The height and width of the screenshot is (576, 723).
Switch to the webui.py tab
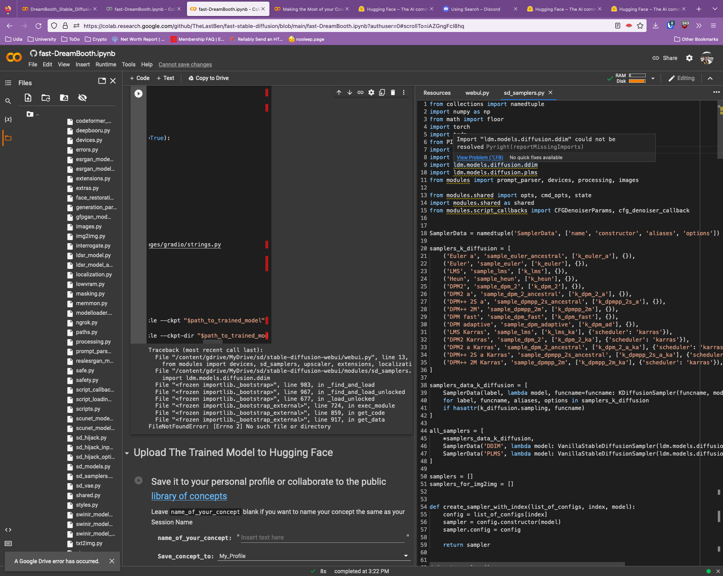click(477, 93)
